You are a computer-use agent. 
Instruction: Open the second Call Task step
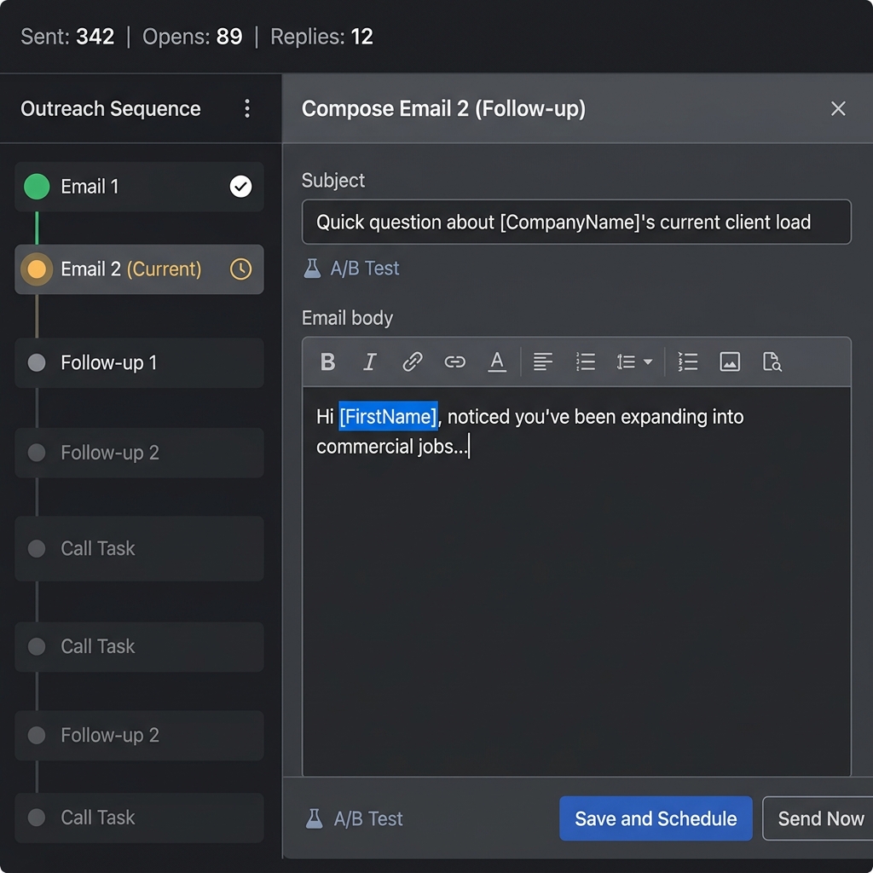pos(139,646)
